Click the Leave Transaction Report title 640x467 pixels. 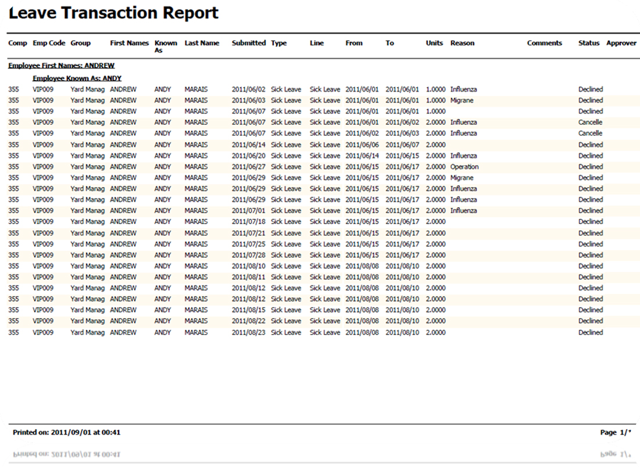pyautogui.click(x=114, y=13)
